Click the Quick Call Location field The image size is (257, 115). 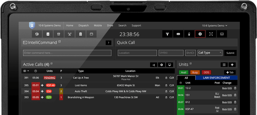pos(137,53)
